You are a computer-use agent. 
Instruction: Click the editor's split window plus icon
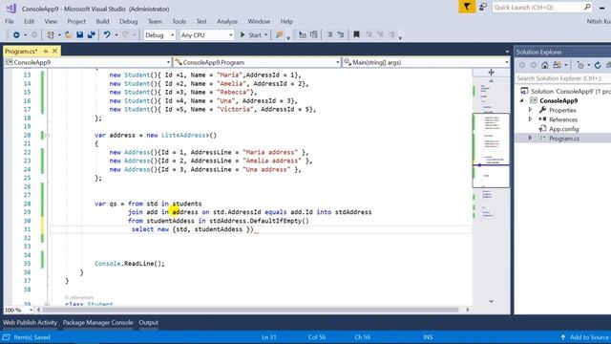[491, 73]
